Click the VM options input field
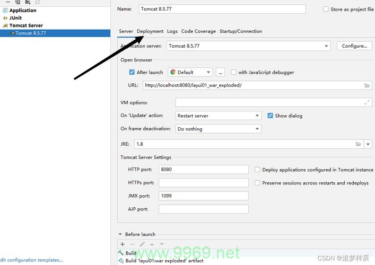 274,102
